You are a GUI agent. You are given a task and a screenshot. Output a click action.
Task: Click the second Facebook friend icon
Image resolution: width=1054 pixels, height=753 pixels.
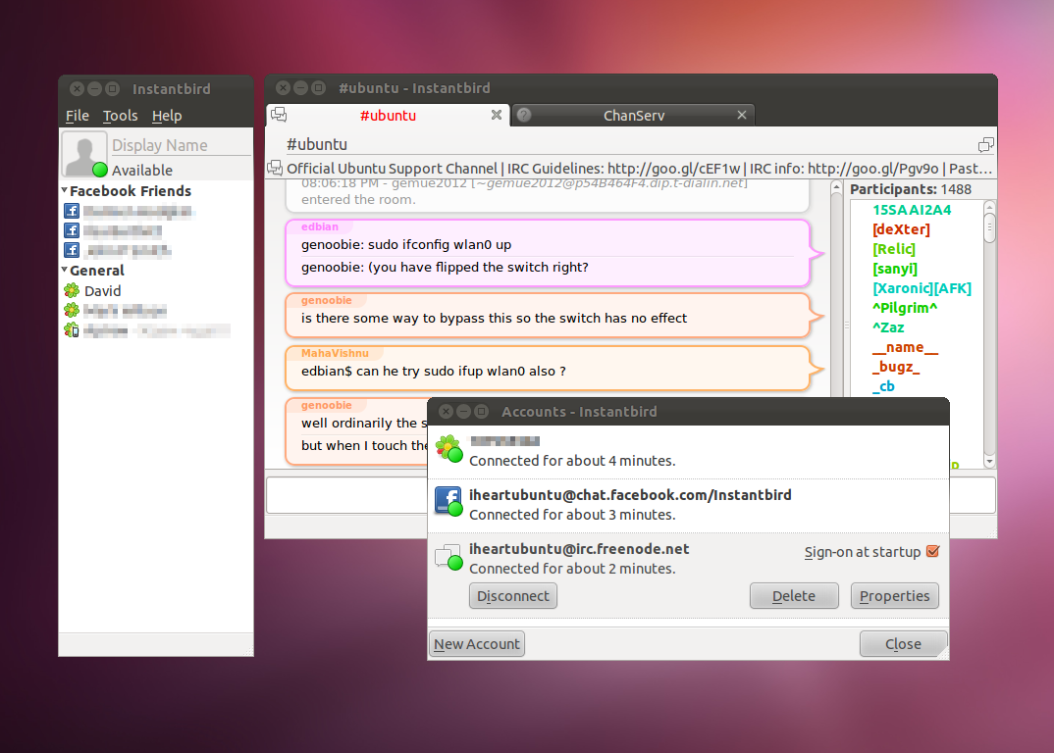[72, 230]
